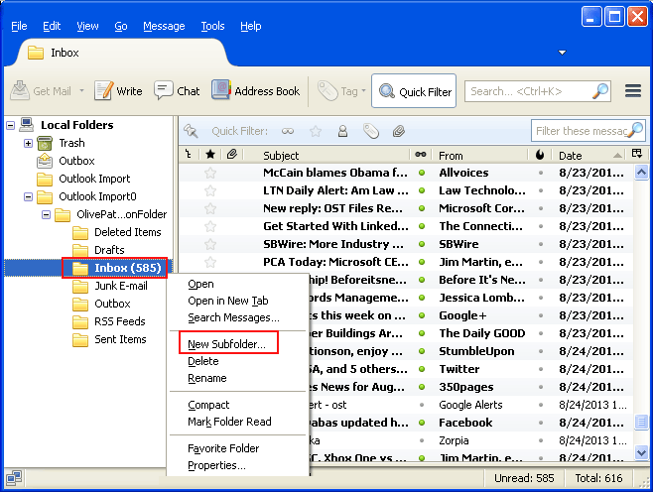Open the Address Book
Viewport: 653px width, 492px height.
(256, 90)
